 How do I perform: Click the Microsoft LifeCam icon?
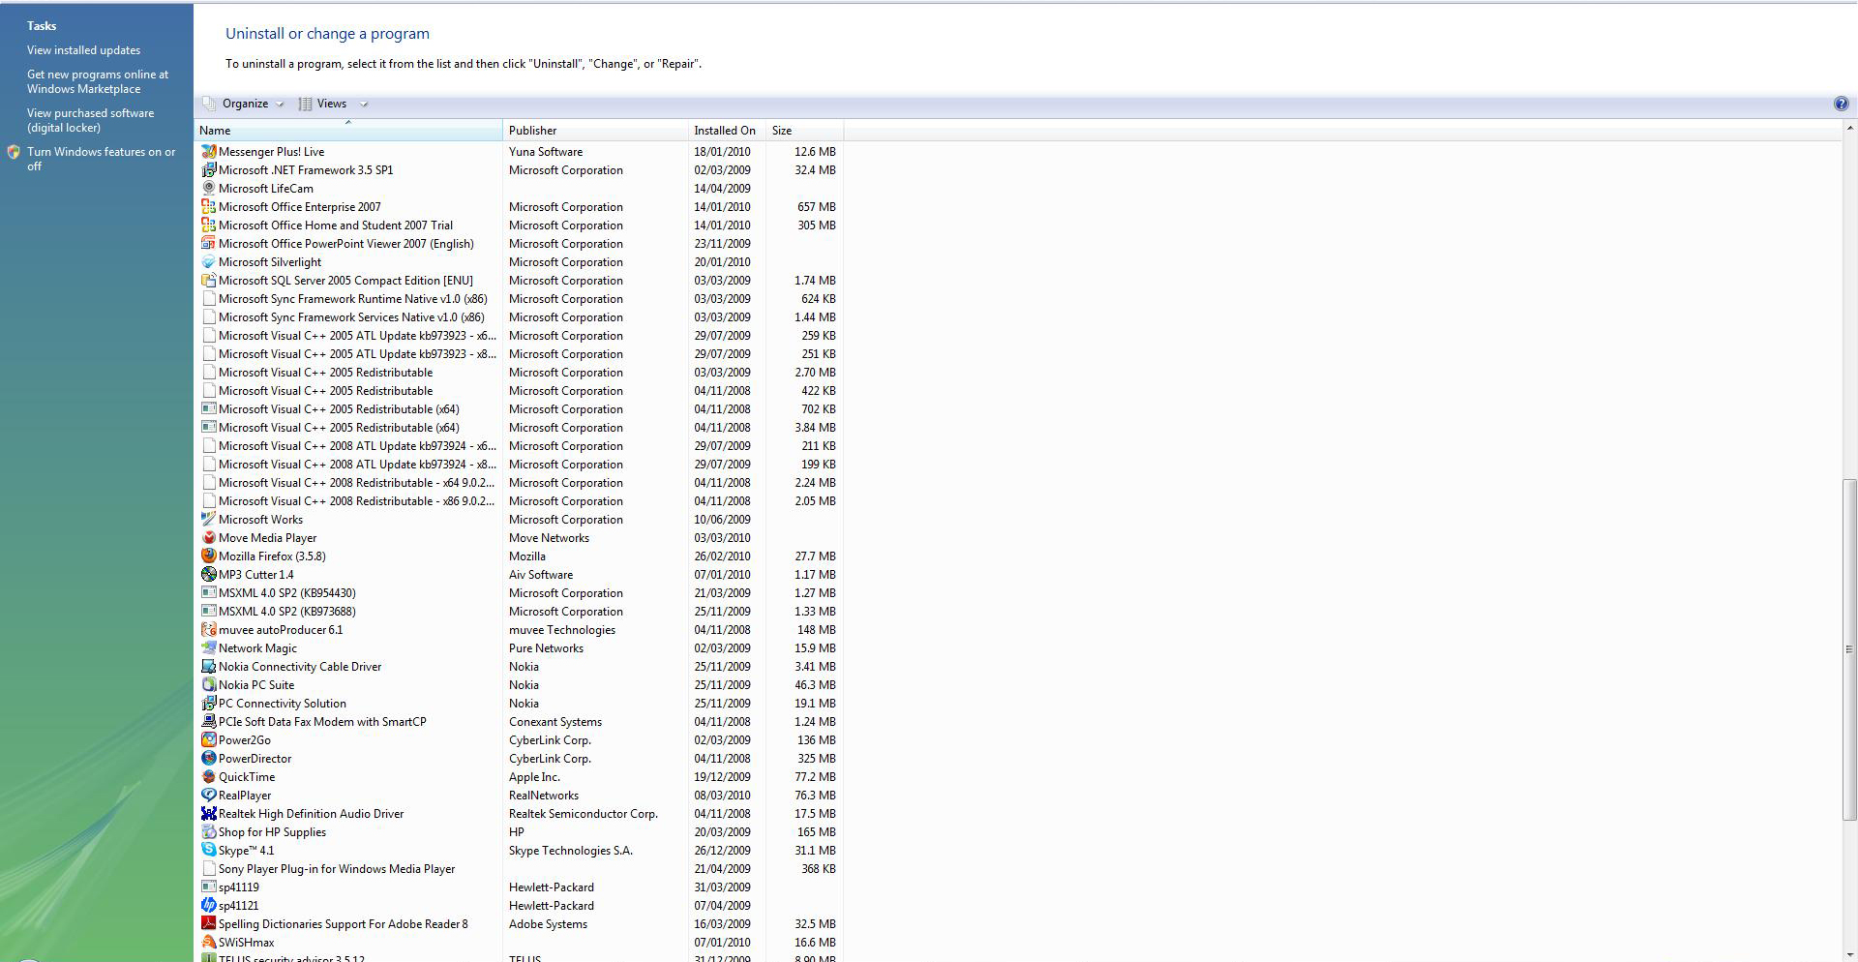tap(208, 188)
